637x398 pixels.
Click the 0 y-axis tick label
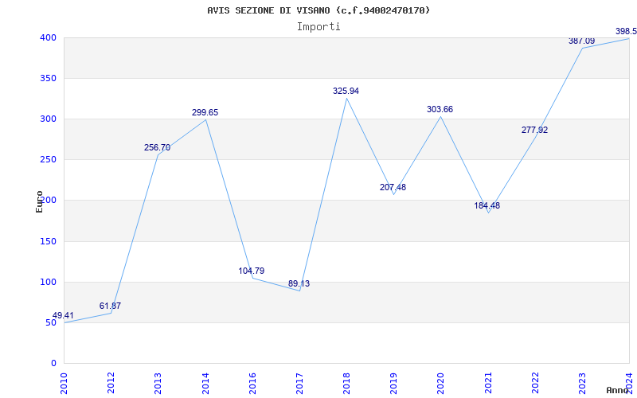click(x=53, y=364)
